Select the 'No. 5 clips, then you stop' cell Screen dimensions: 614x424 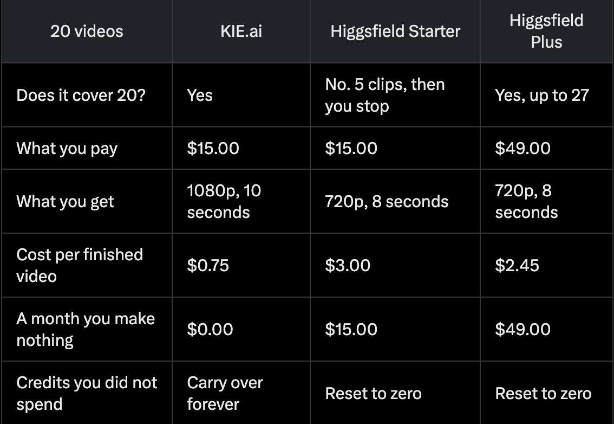(384, 95)
